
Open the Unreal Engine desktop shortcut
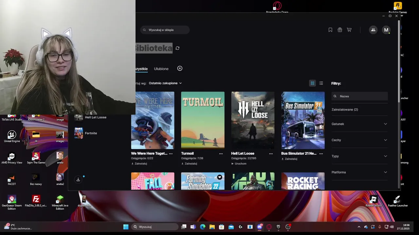[12, 136]
